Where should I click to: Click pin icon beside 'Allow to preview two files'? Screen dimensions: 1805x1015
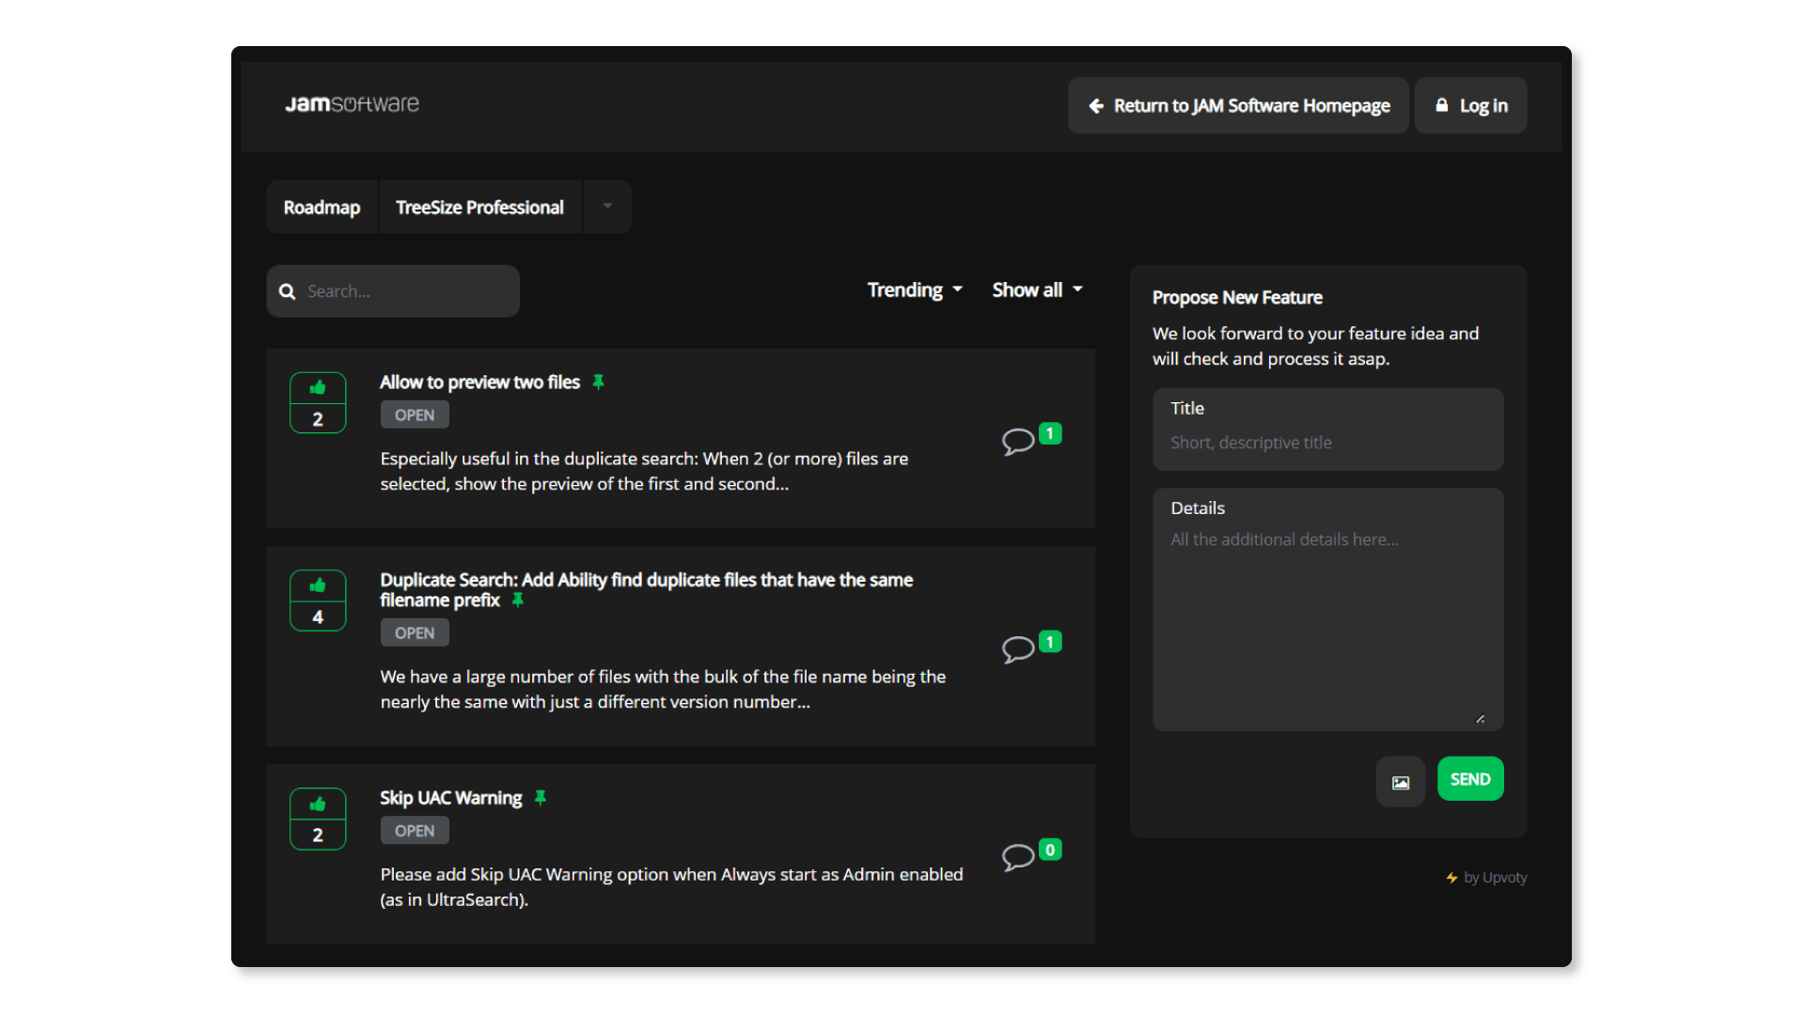point(598,383)
